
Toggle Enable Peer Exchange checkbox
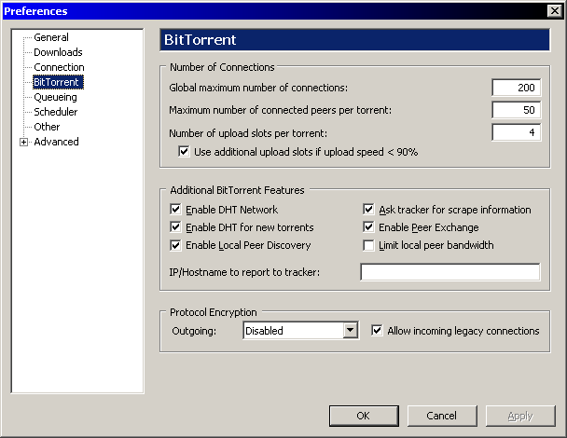click(368, 227)
